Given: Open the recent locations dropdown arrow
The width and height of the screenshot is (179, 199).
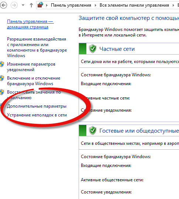Looking at the screenshot, I should coord(23,5).
